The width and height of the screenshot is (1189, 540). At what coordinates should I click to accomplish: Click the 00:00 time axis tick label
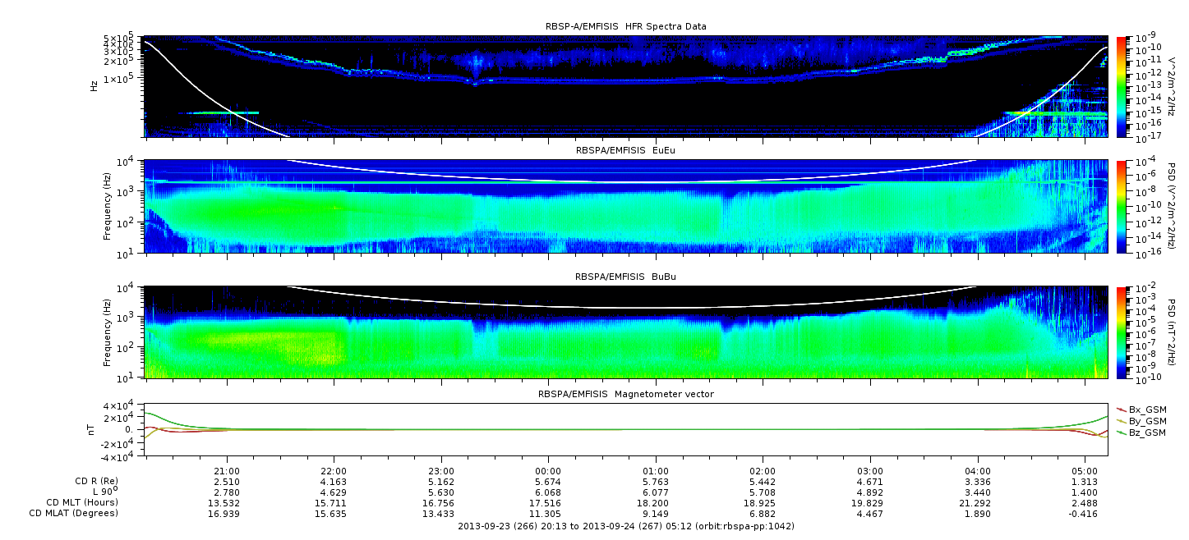coord(548,471)
